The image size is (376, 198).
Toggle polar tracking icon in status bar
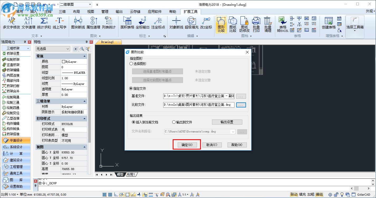(x=122, y=195)
